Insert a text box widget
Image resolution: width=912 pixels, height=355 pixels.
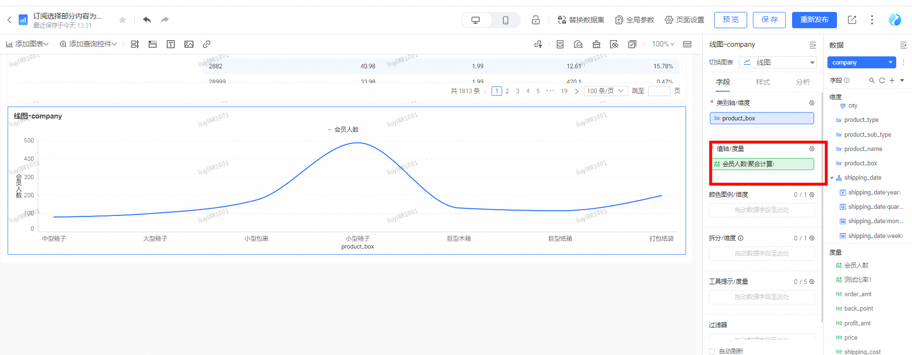pyautogui.click(x=171, y=44)
